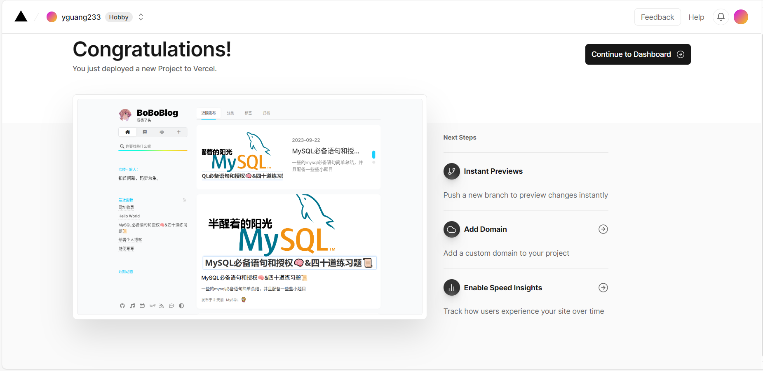This screenshot has height=371, width=763.
Task: Expand the team switcher chevron
Action: [x=141, y=17]
